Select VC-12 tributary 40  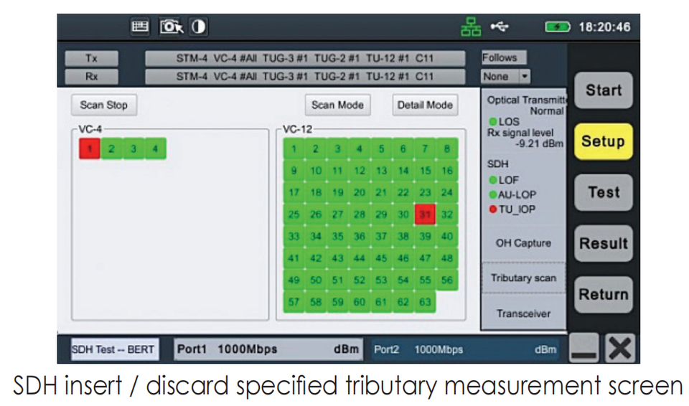tap(447, 237)
